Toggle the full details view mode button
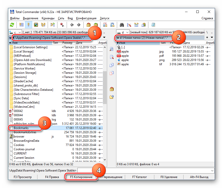 [28, 25]
